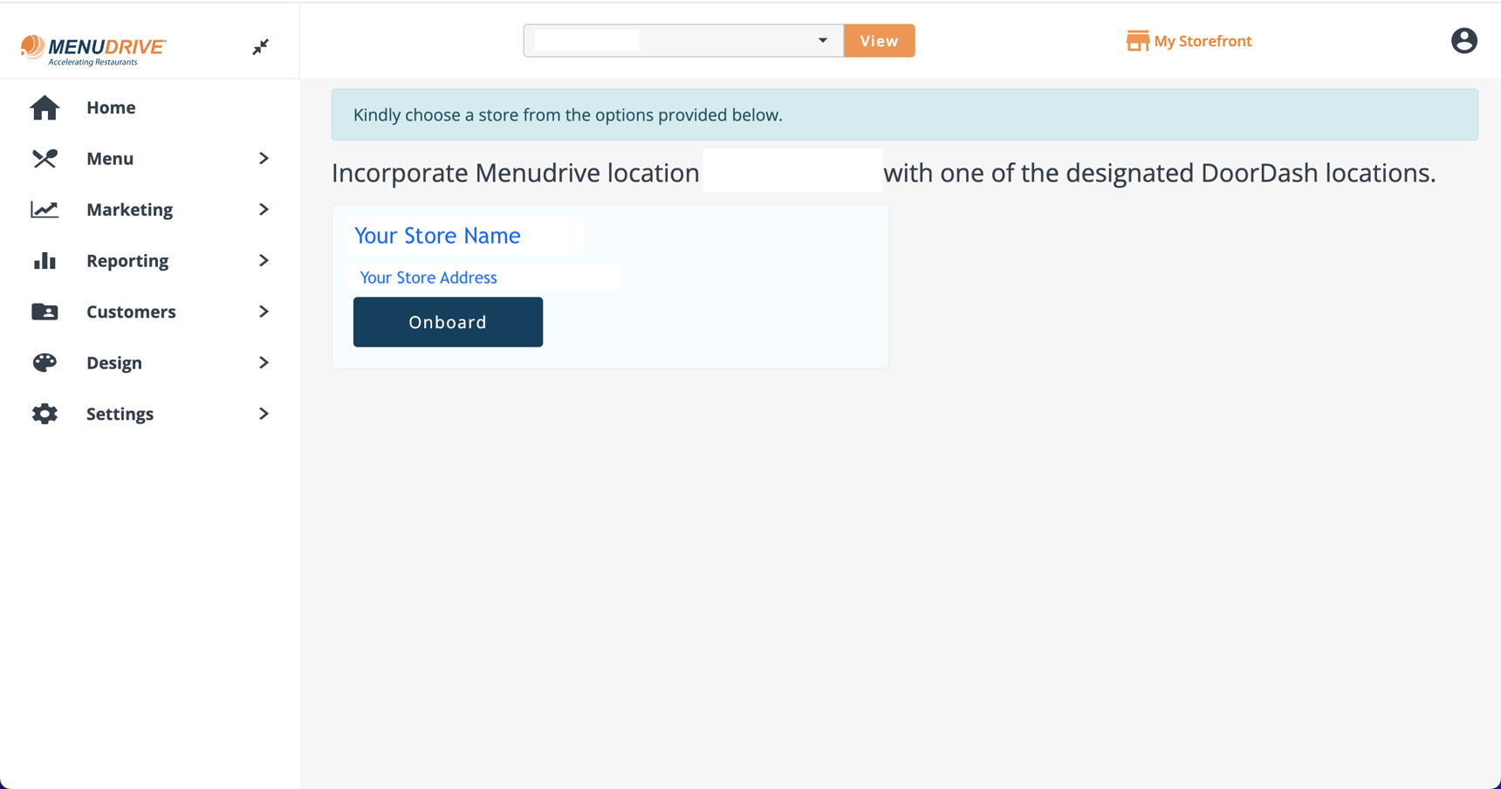This screenshot has width=1501, height=789.
Task: Open the user account profile icon
Action: (1463, 41)
